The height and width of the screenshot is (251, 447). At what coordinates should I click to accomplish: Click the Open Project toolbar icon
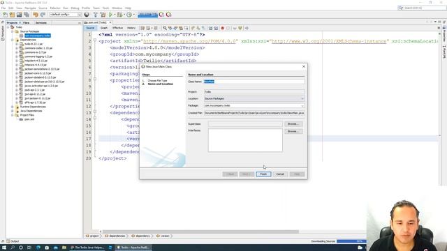[20, 15]
